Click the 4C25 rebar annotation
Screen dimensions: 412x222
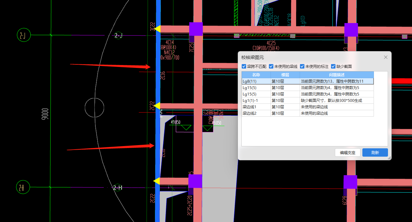click(x=271, y=43)
